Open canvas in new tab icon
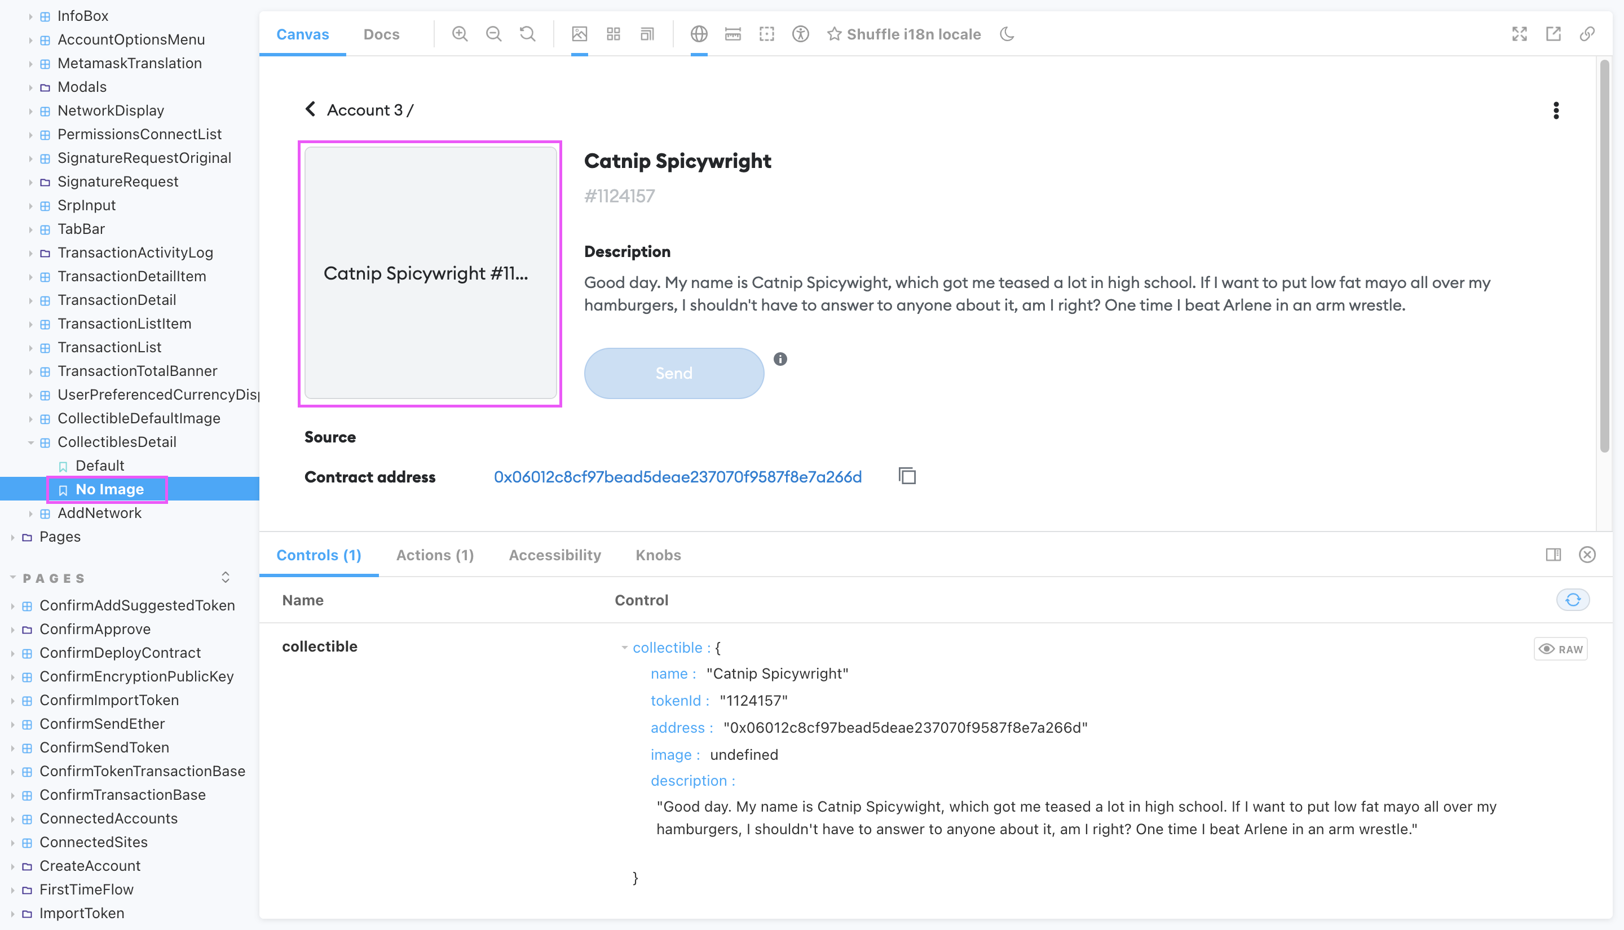1624x930 pixels. [1553, 34]
